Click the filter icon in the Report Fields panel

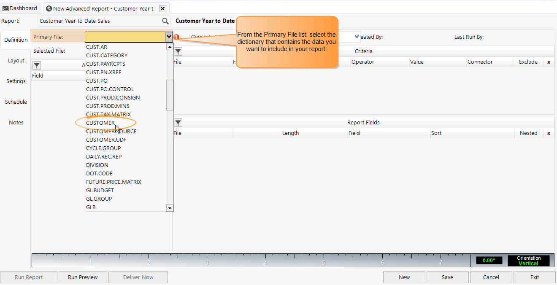click(x=178, y=122)
